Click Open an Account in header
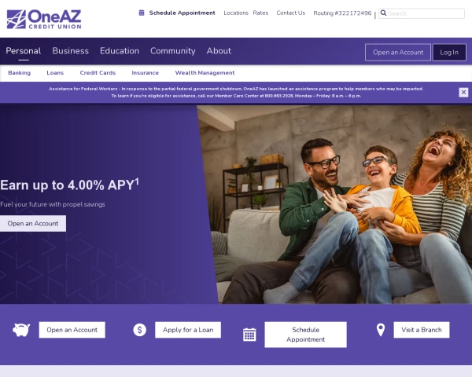Screen dimensions: 472x377 tap(398, 53)
